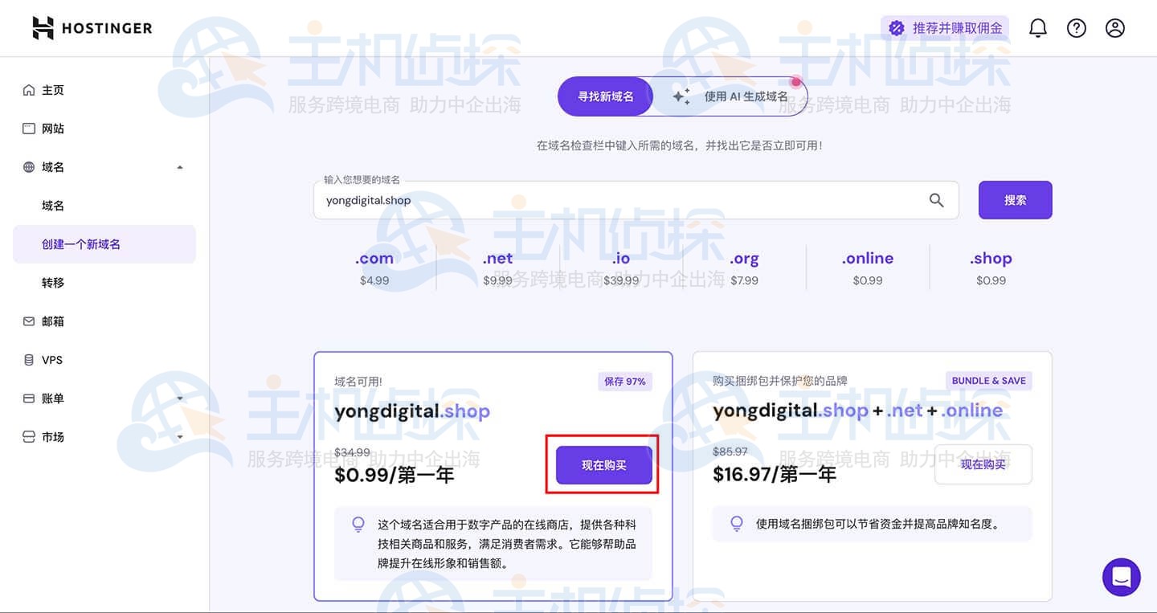Screen dimensions: 1157x613
Task: Buy the bundle with its 现在购买 button
Action: click(x=983, y=464)
